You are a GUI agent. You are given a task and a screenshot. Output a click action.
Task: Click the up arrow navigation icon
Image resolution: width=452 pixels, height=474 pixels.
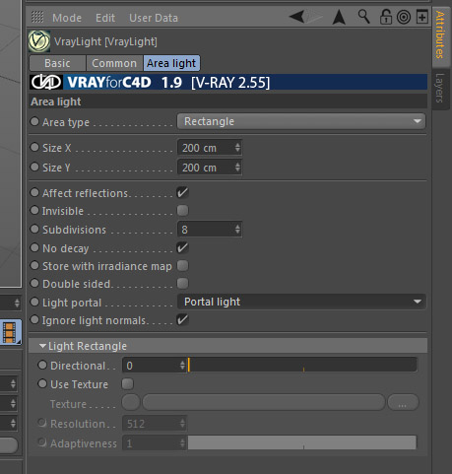click(x=339, y=17)
